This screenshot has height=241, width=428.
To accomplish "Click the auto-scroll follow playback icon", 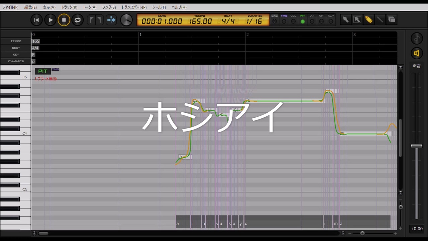I will 111,20.
